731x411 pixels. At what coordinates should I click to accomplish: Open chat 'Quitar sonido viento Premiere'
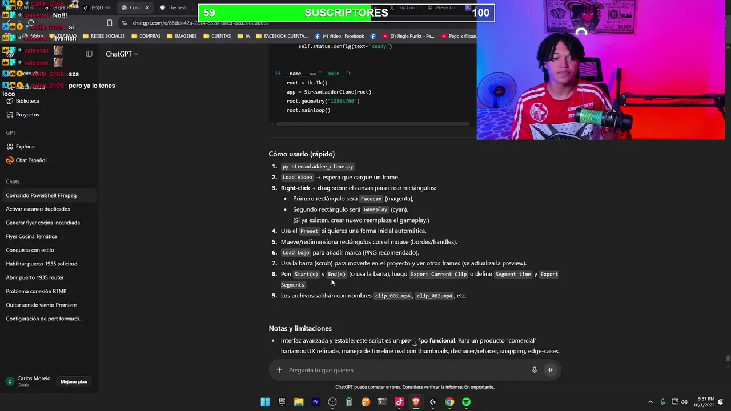pyautogui.click(x=49, y=305)
